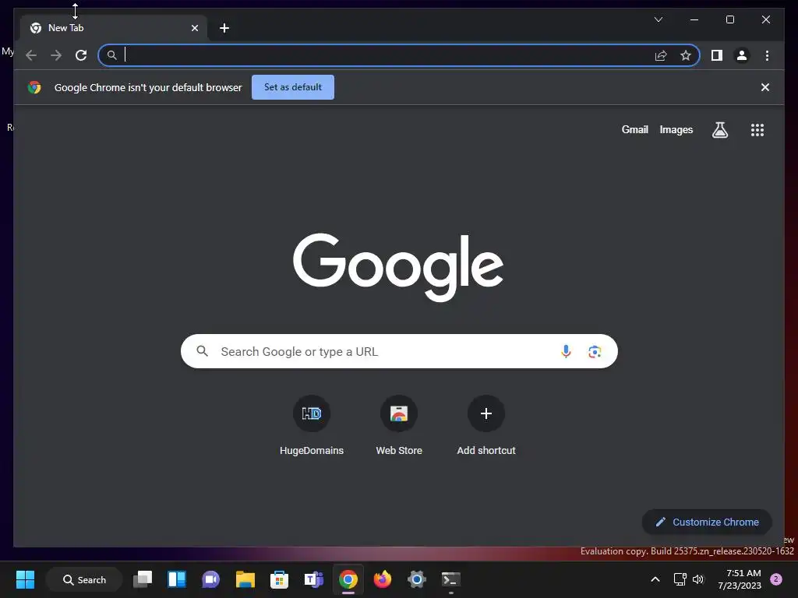Open Chrome's three-dot menu
This screenshot has height=598, width=798.
767,55
